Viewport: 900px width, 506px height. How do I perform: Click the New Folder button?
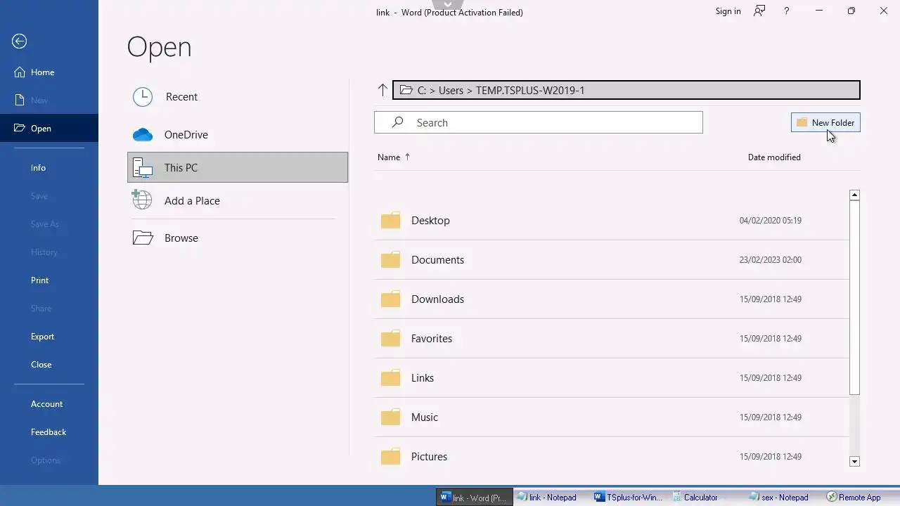tap(825, 122)
